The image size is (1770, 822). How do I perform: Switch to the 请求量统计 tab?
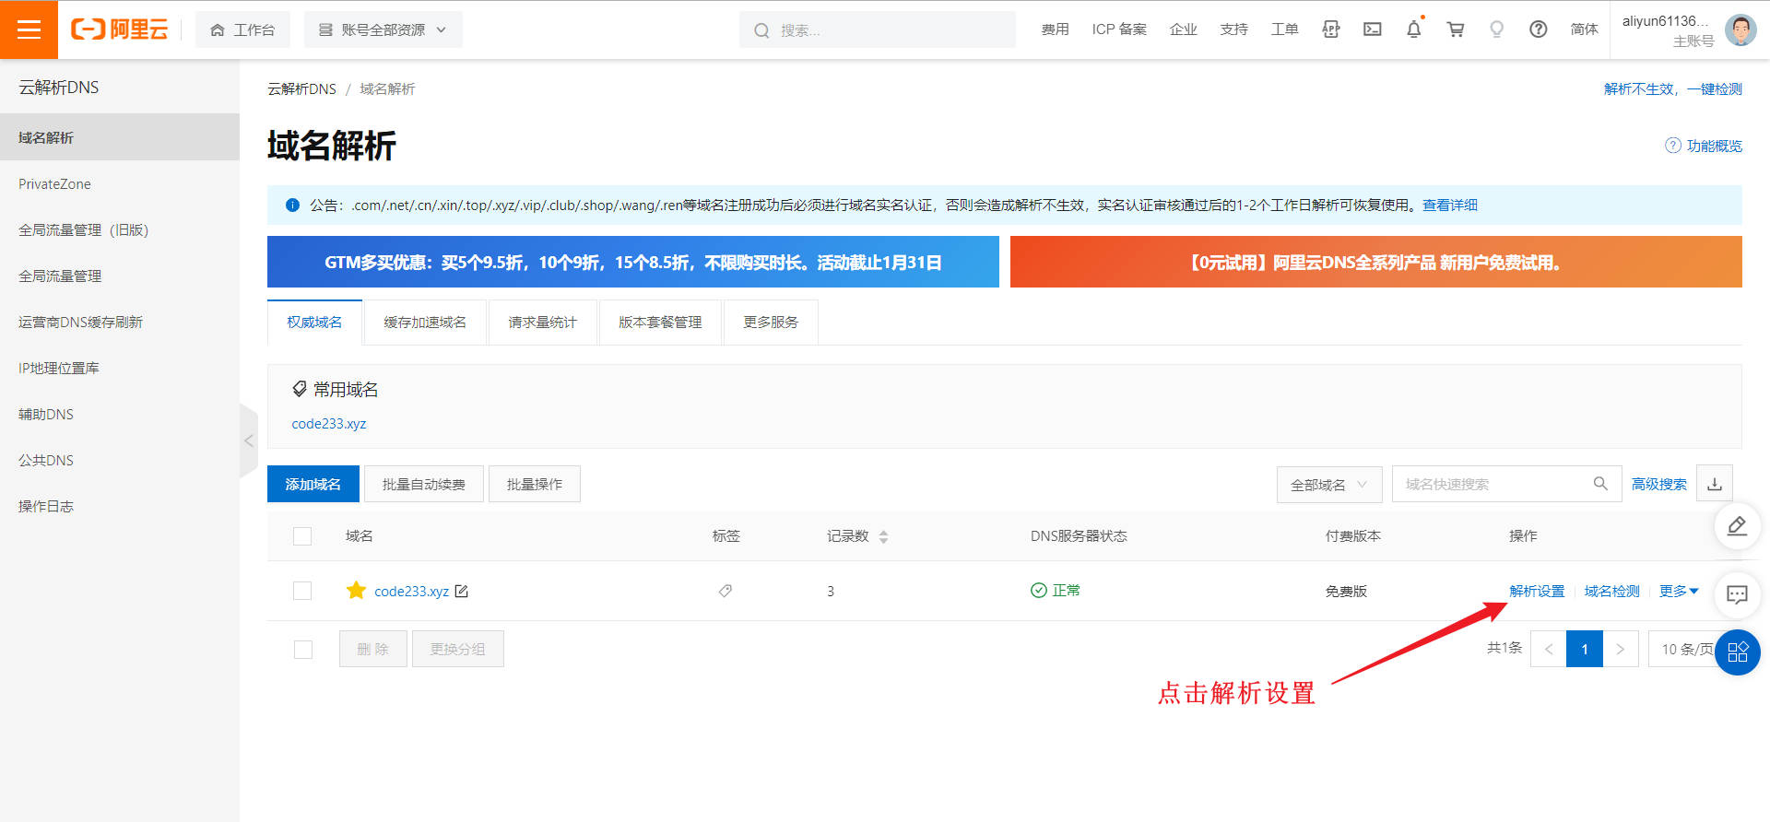pos(543,322)
